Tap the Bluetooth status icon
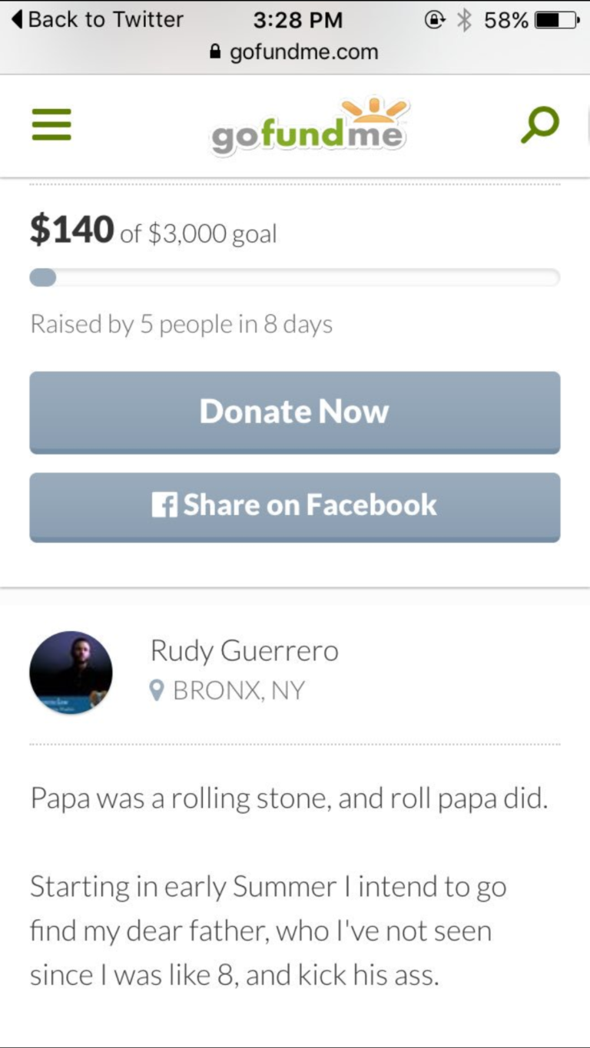The width and height of the screenshot is (590, 1048). [463, 20]
